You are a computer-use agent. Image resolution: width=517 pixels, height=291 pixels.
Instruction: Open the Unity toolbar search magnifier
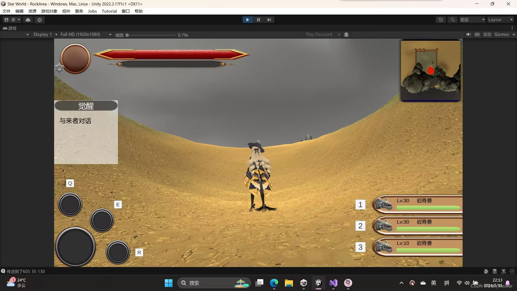coord(453,20)
